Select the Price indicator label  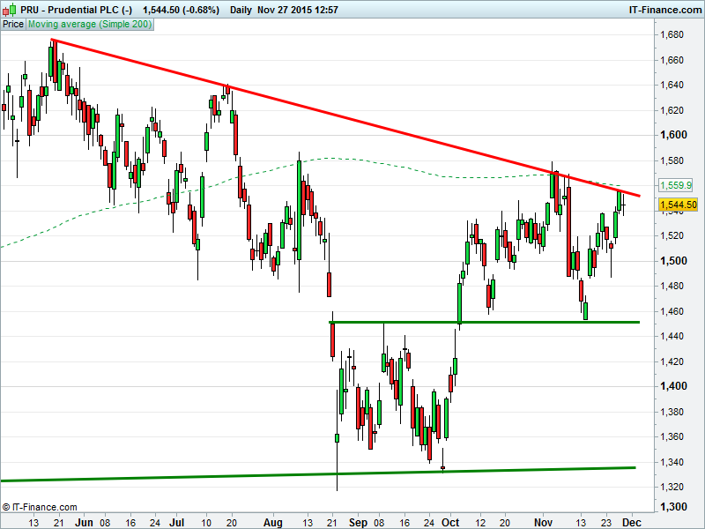point(13,25)
